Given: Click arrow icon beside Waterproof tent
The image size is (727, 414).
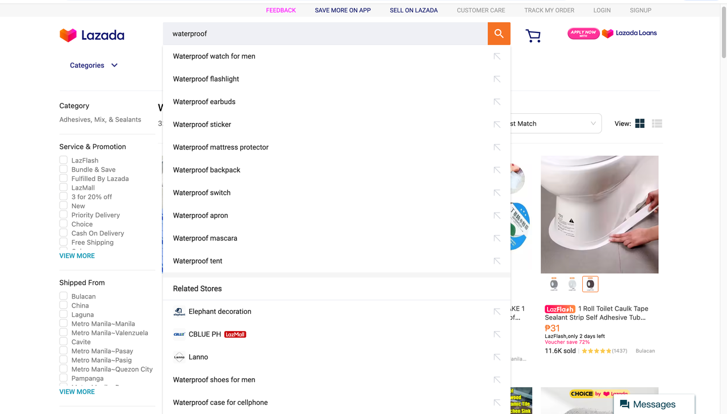Looking at the screenshot, I should (x=497, y=261).
